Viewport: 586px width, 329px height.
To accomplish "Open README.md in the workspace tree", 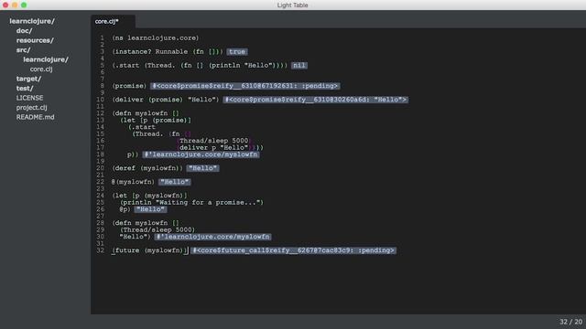I will [x=35, y=117].
